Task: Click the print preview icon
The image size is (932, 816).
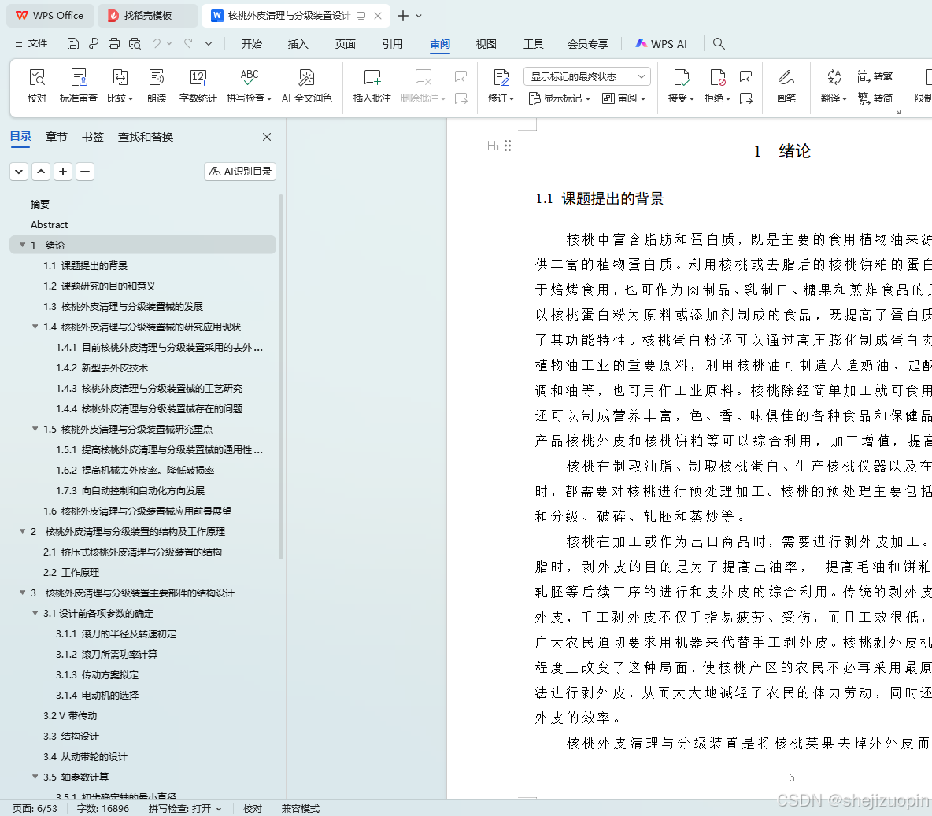Action: click(135, 43)
